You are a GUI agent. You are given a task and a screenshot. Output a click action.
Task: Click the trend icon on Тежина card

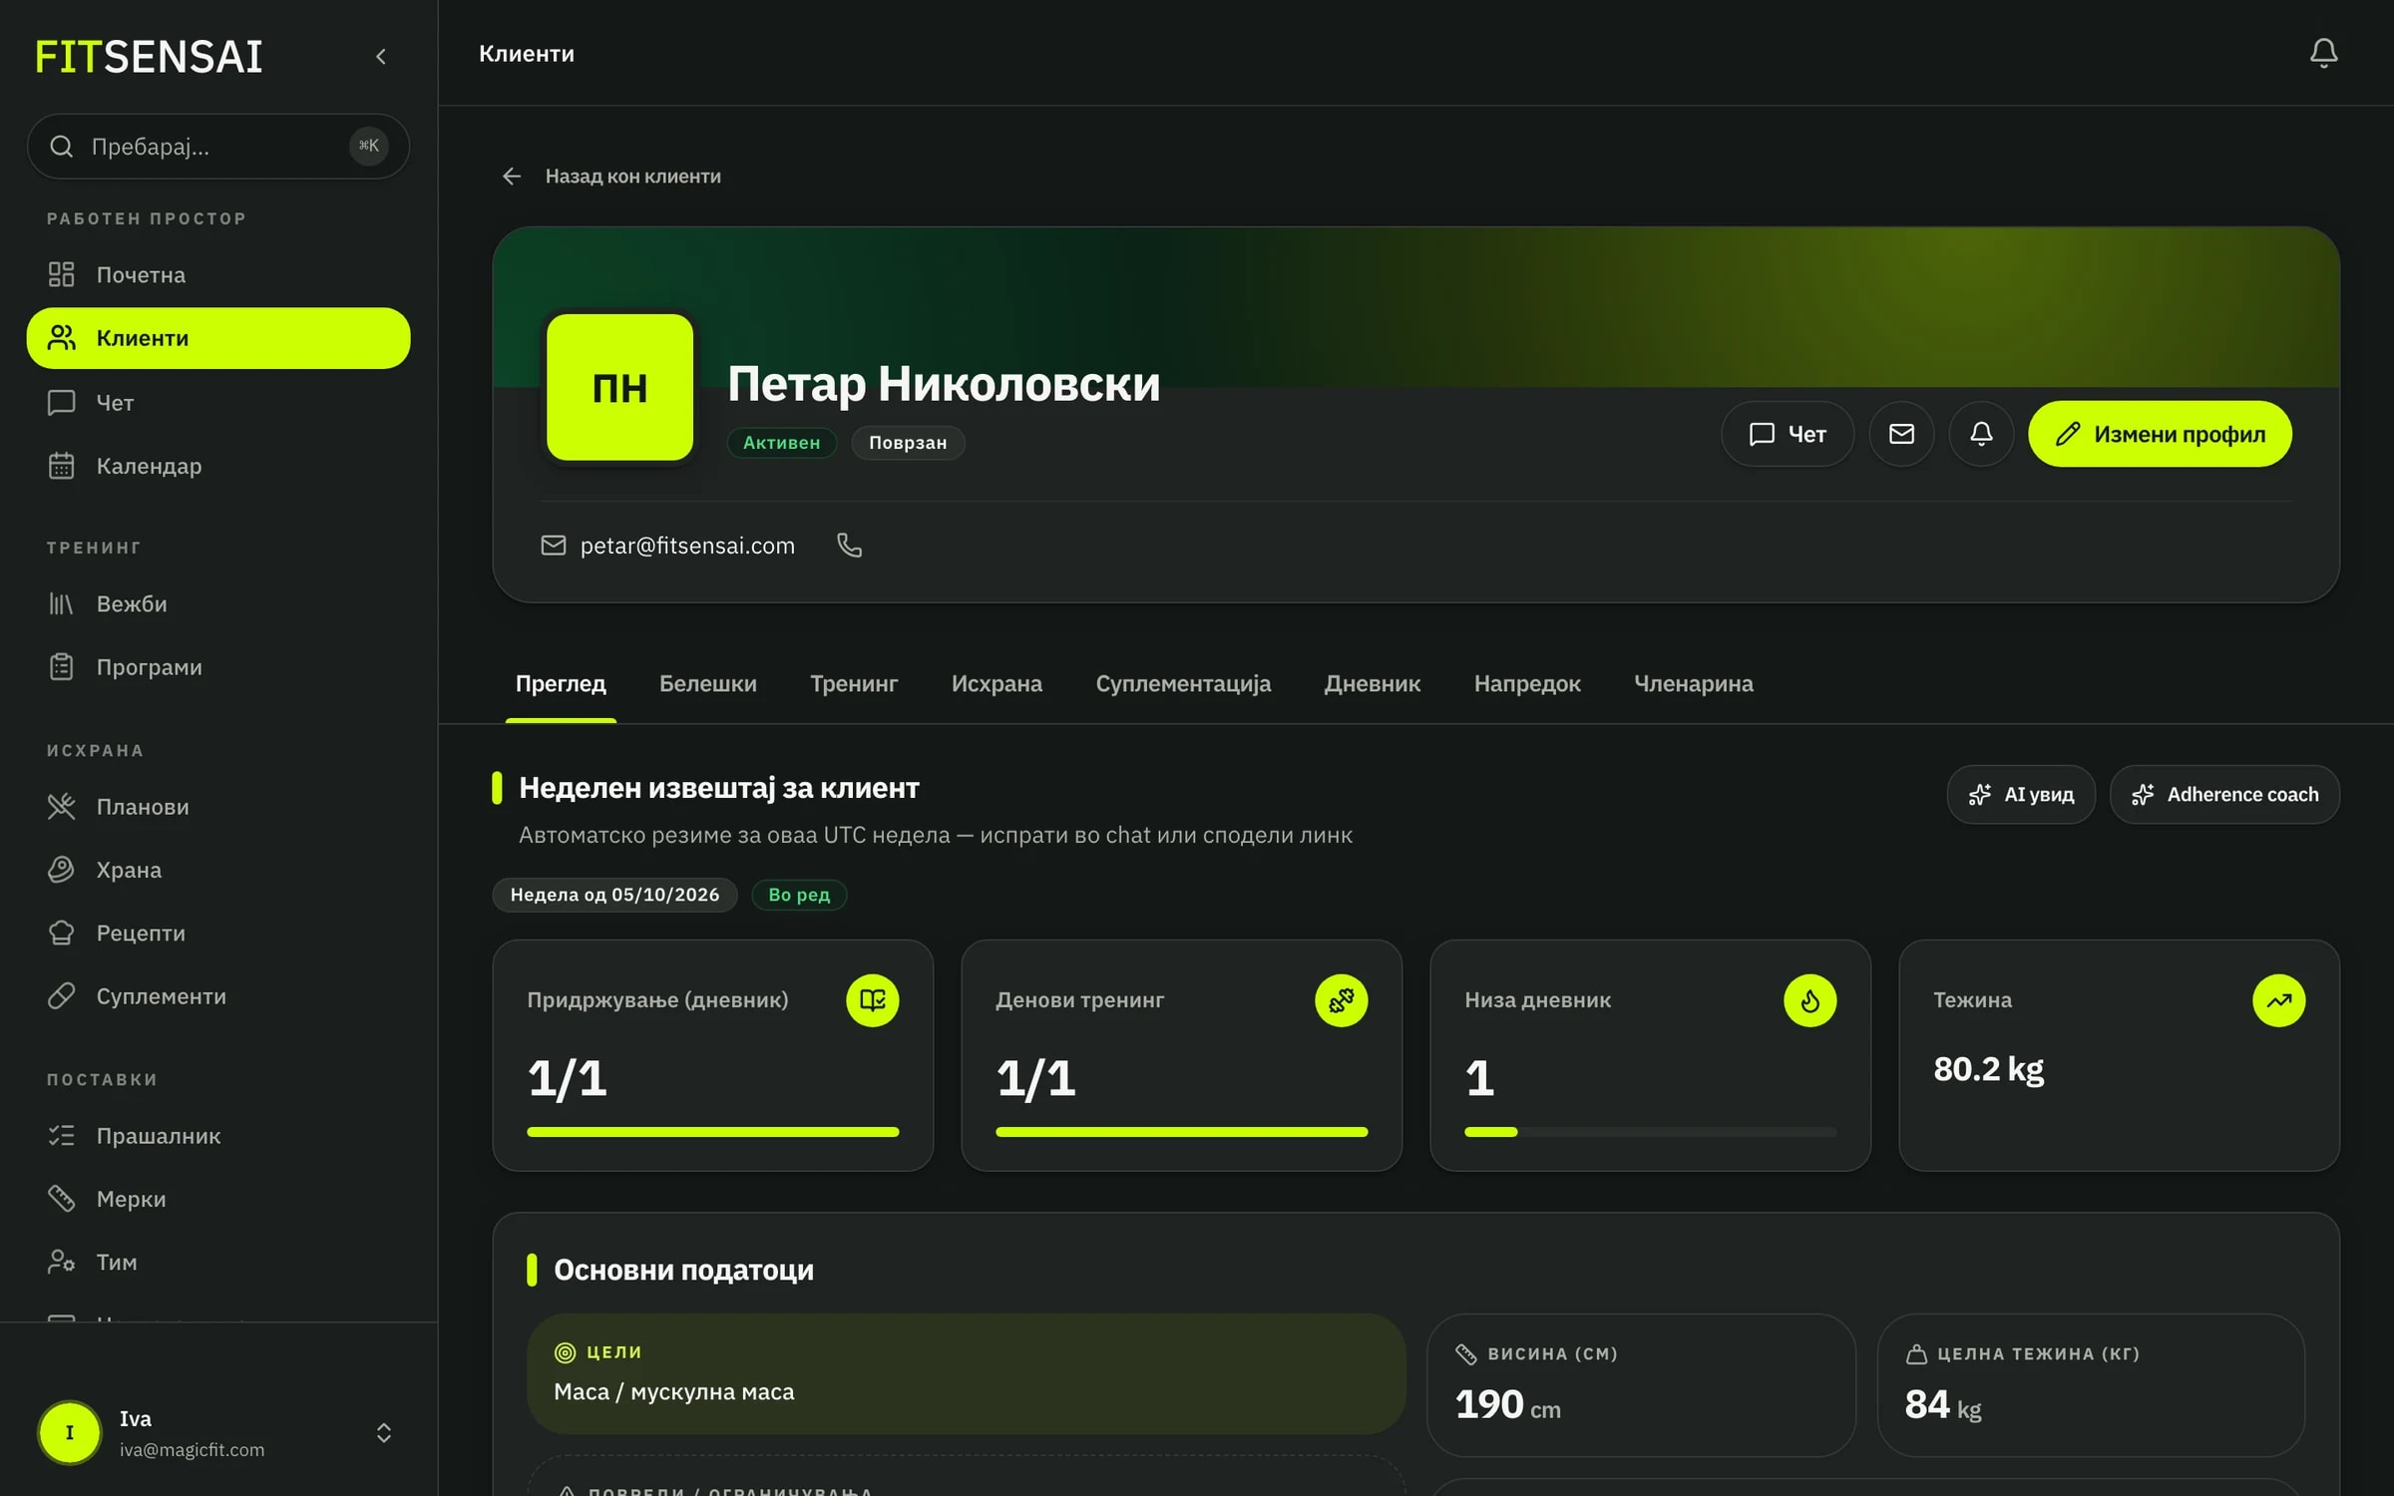point(2279,1000)
